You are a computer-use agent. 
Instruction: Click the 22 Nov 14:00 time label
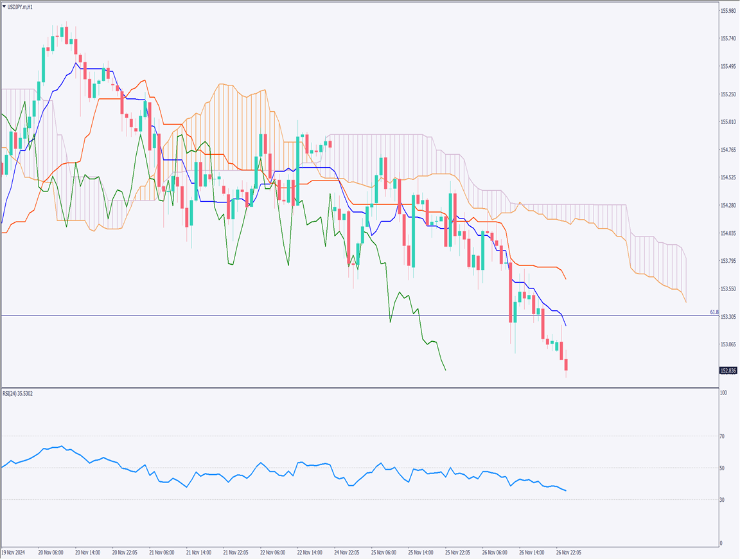point(310,552)
